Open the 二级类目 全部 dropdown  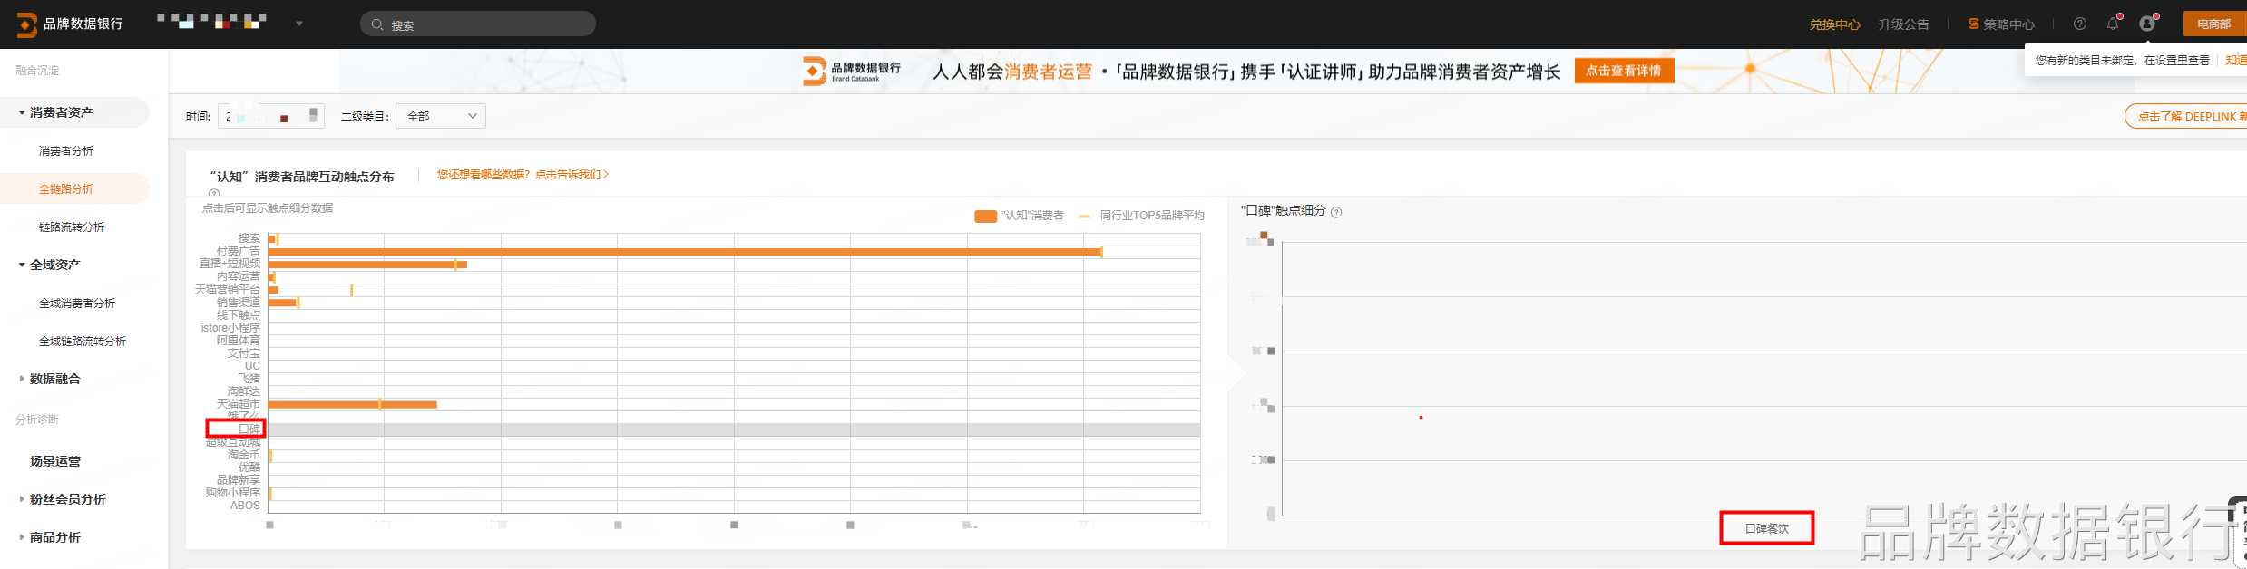coord(441,116)
